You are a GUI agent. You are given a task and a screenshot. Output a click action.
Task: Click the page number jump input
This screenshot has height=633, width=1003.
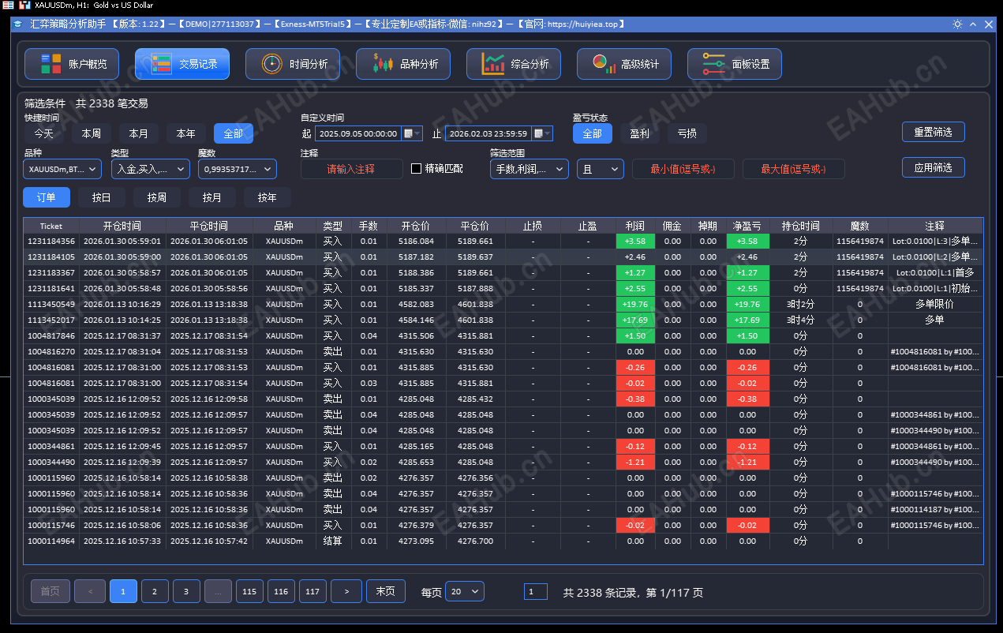coord(536,592)
